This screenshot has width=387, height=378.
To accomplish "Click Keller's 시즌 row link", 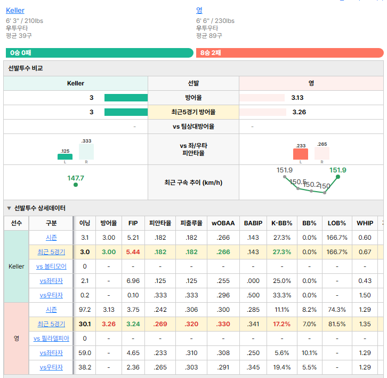I will pos(51,238).
